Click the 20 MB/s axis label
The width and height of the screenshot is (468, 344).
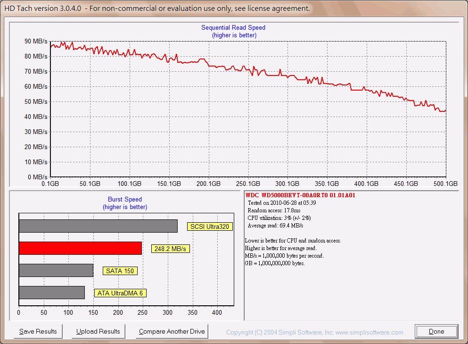36,147
